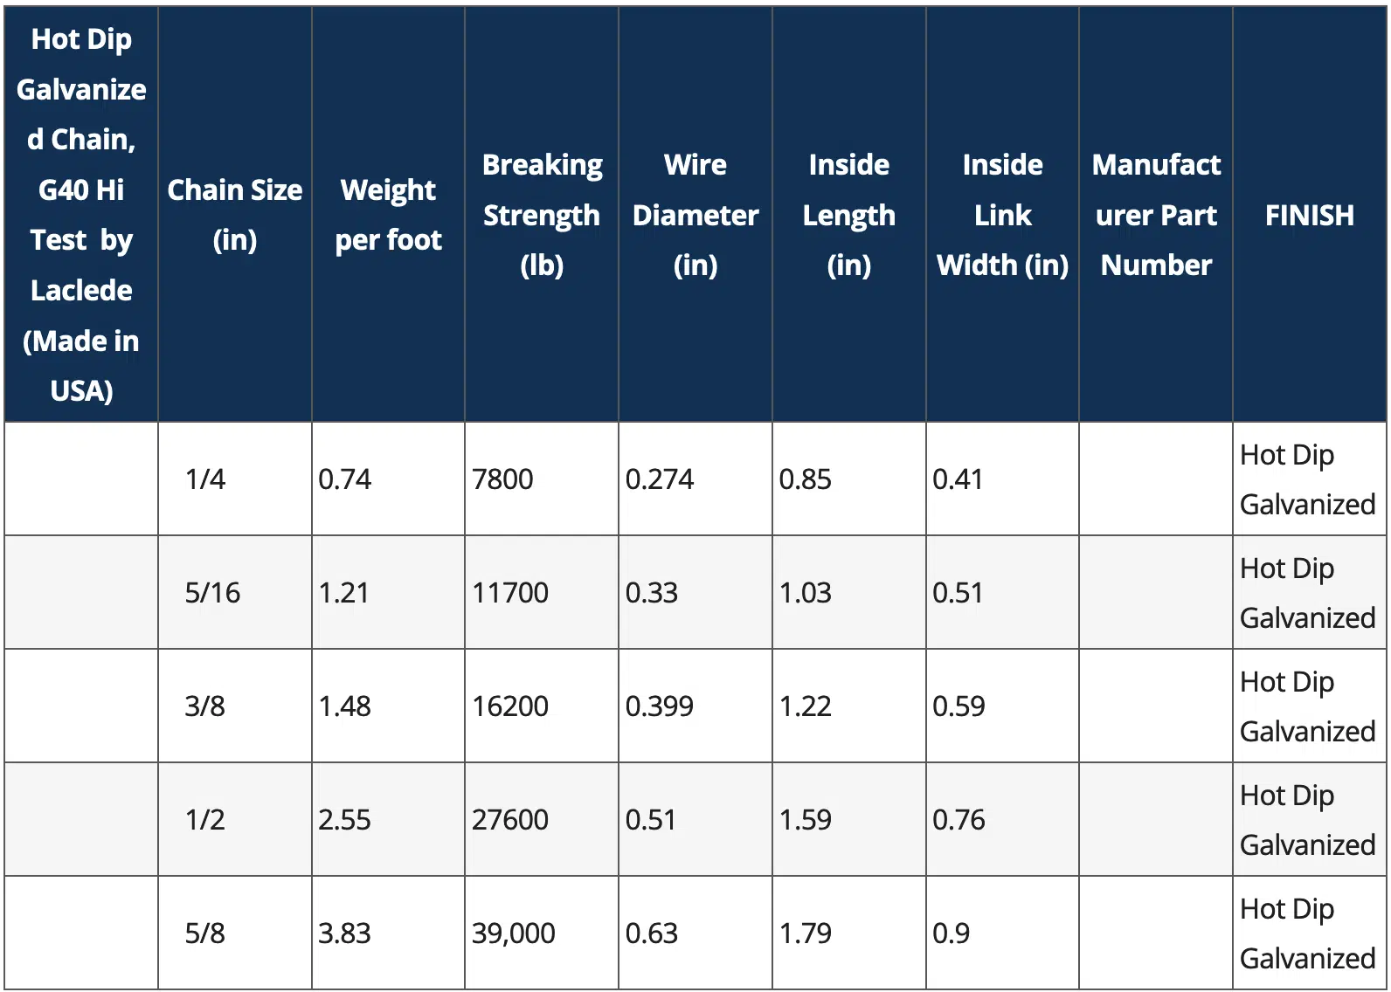This screenshot has height=992, width=1391.
Task: Click the Hot Dip Galvanized Chain title header
Action: click(81, 215)
